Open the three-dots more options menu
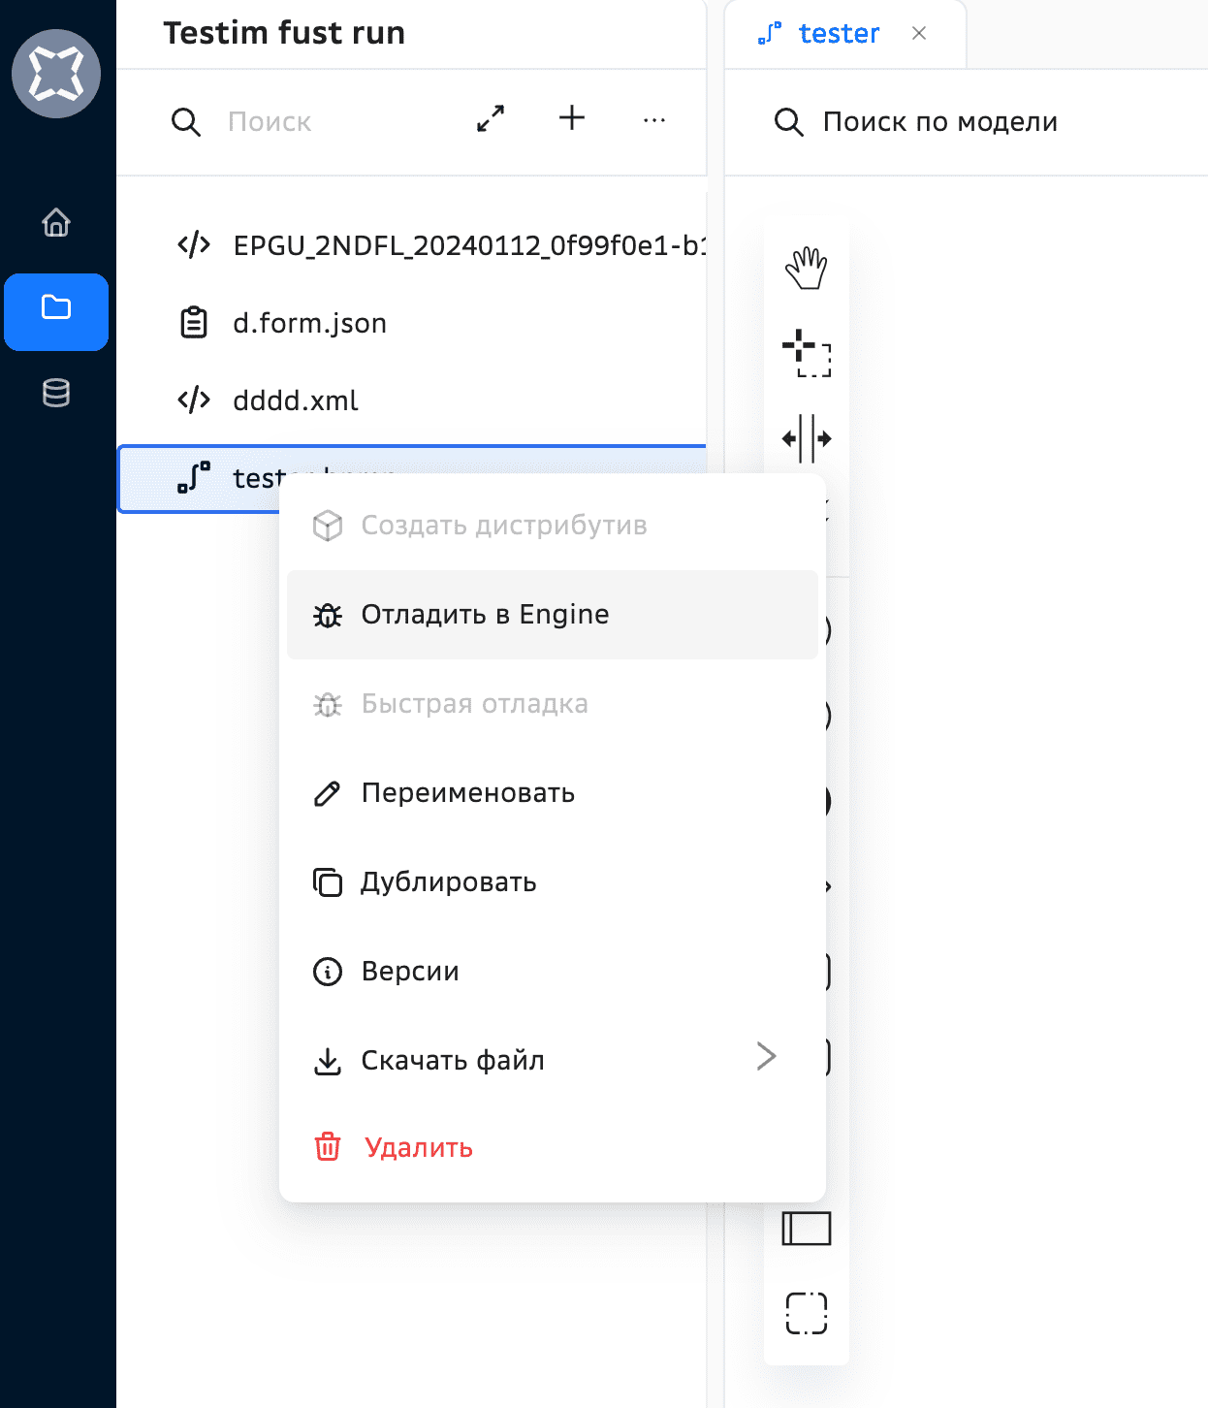The width and height of the screenshot is (1208, 1408). tap(654, 120)
